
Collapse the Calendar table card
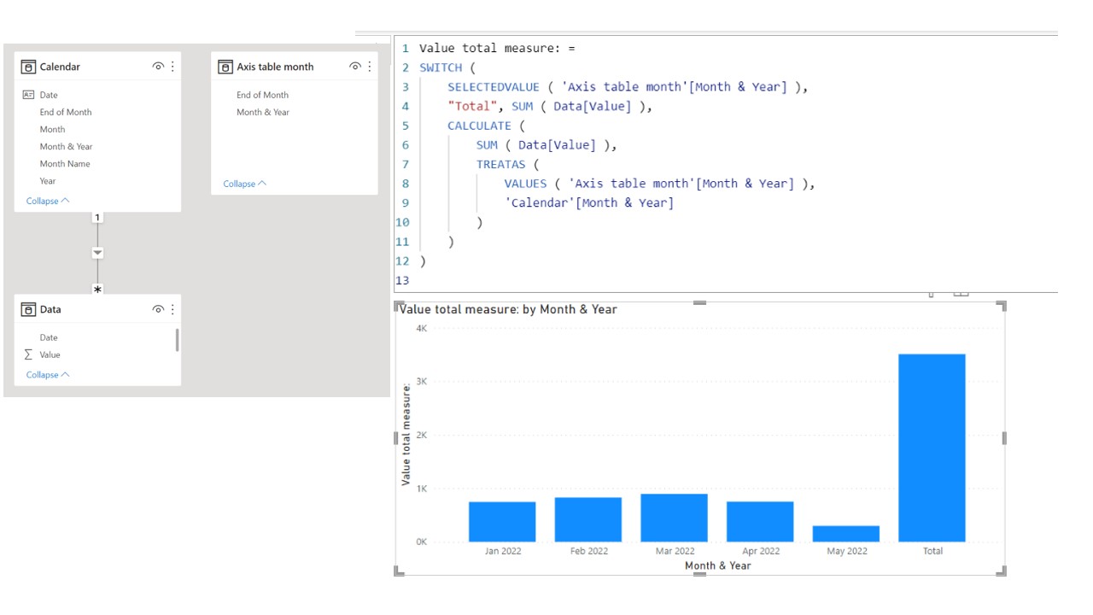[48, 202]
